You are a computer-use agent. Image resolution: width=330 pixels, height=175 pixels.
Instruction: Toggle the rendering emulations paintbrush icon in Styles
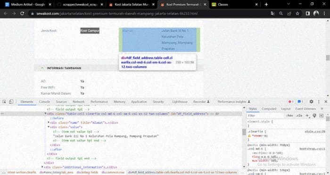click(314, 116)
